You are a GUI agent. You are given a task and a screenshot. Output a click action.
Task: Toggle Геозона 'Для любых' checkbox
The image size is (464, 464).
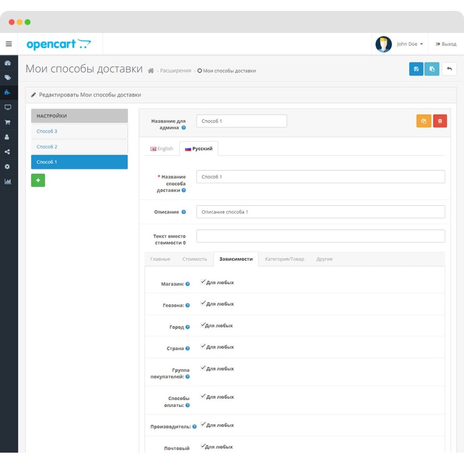point(203,303)
